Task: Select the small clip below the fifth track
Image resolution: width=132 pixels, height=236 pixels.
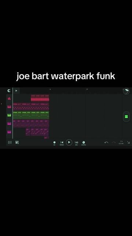Action: (47, 138)
